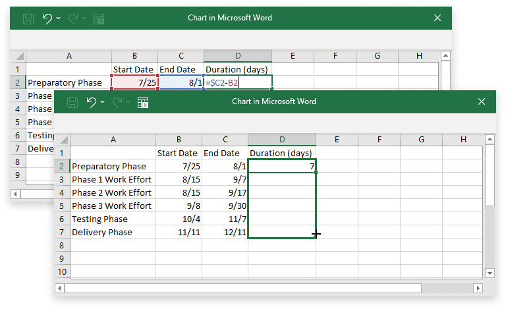Image resolution: width=506 pixels, height=309 pixels.
Task: Select column D header in front window
Action: (282, 139)
